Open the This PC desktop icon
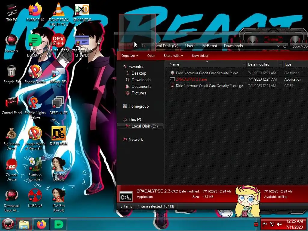308x231 pixels. 12,13
